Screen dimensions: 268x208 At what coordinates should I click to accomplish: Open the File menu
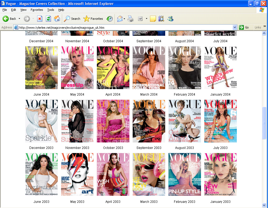(x=5, y=10)
